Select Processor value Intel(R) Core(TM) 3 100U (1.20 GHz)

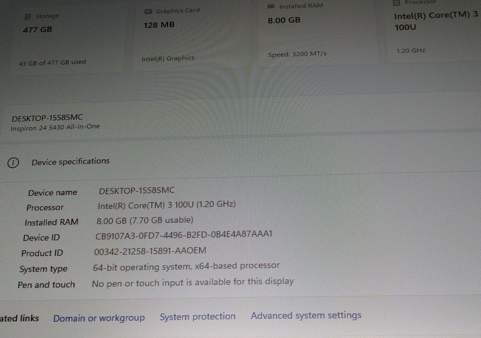click(166, 205)
